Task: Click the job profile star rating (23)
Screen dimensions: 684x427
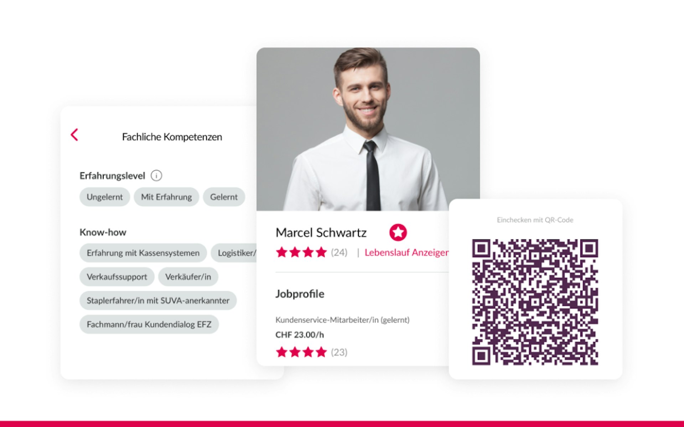Action: point(312,352)
